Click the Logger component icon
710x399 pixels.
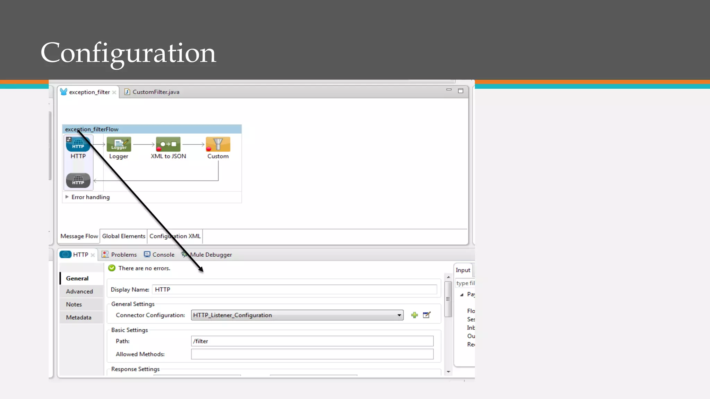[x=119, y=144]
